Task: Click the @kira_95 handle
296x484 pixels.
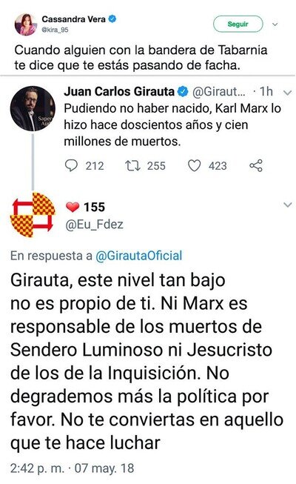Action: pos(55,30)
